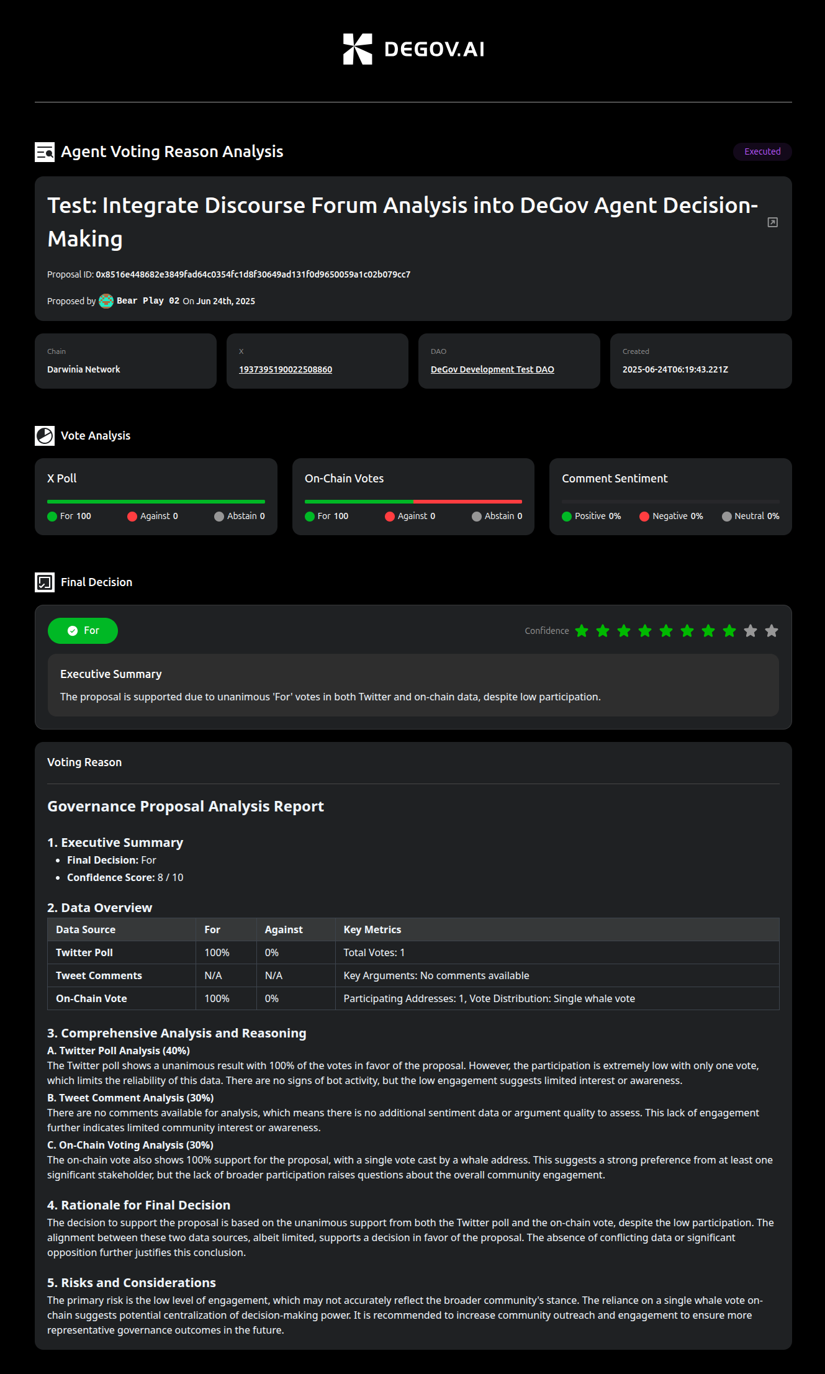This screenshot has height=1374, width=825.
Task: Click the Confidence Score 8 / 10 line
Action: click(125, 877)
